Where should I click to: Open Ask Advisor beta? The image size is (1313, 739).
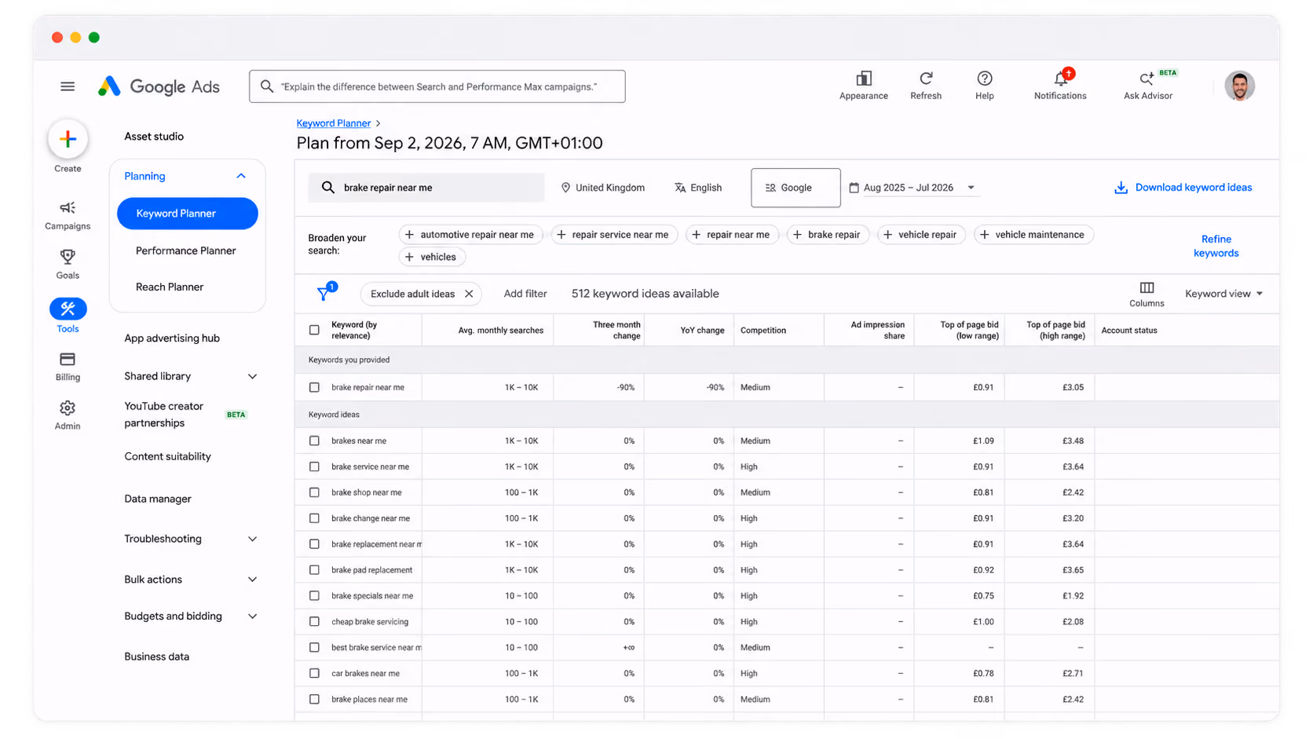pyautogui.click(x=1148, y=85)
